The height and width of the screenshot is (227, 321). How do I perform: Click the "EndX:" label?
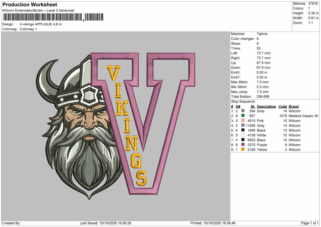click(x=236, y=72)
